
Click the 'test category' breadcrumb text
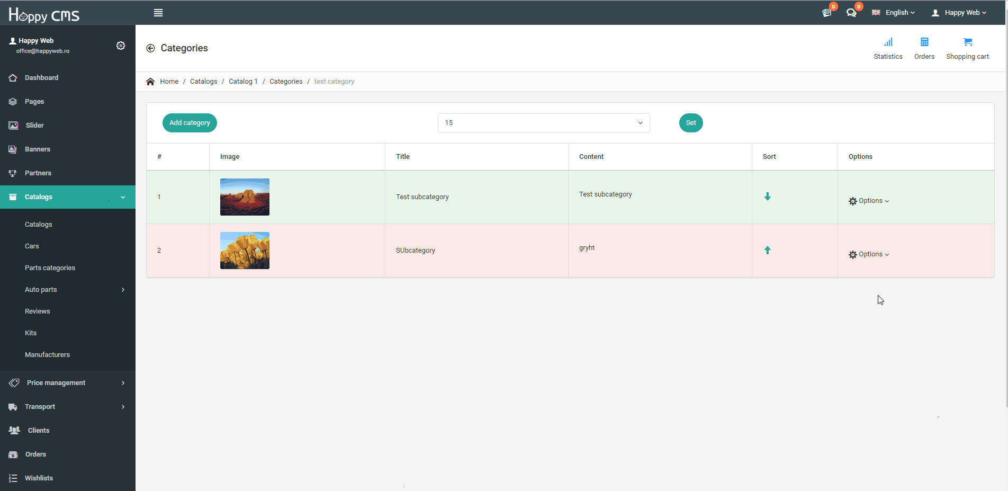[334, 82]
